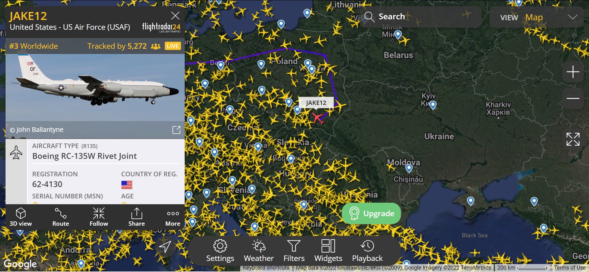Close the JAKE12 flight panel
The image size is (589, 272).
point(175,16)
